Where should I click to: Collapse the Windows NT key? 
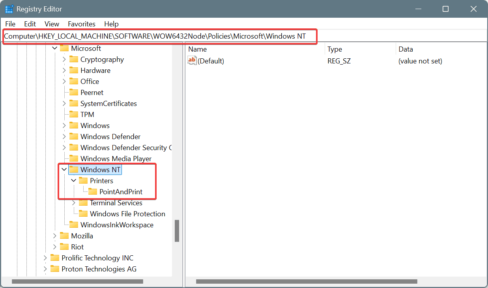coord(64,169)
